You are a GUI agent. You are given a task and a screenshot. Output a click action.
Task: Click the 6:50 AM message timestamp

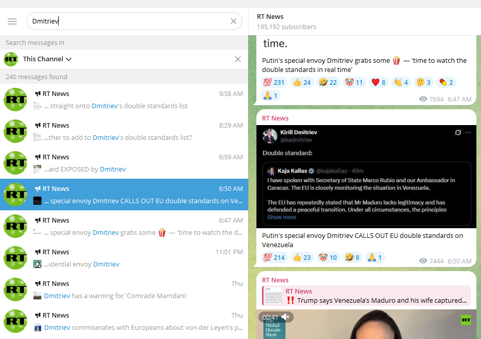coord(460,261)
